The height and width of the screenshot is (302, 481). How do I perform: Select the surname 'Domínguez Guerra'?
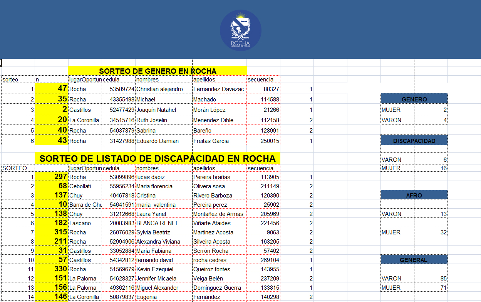click(217, 287)
